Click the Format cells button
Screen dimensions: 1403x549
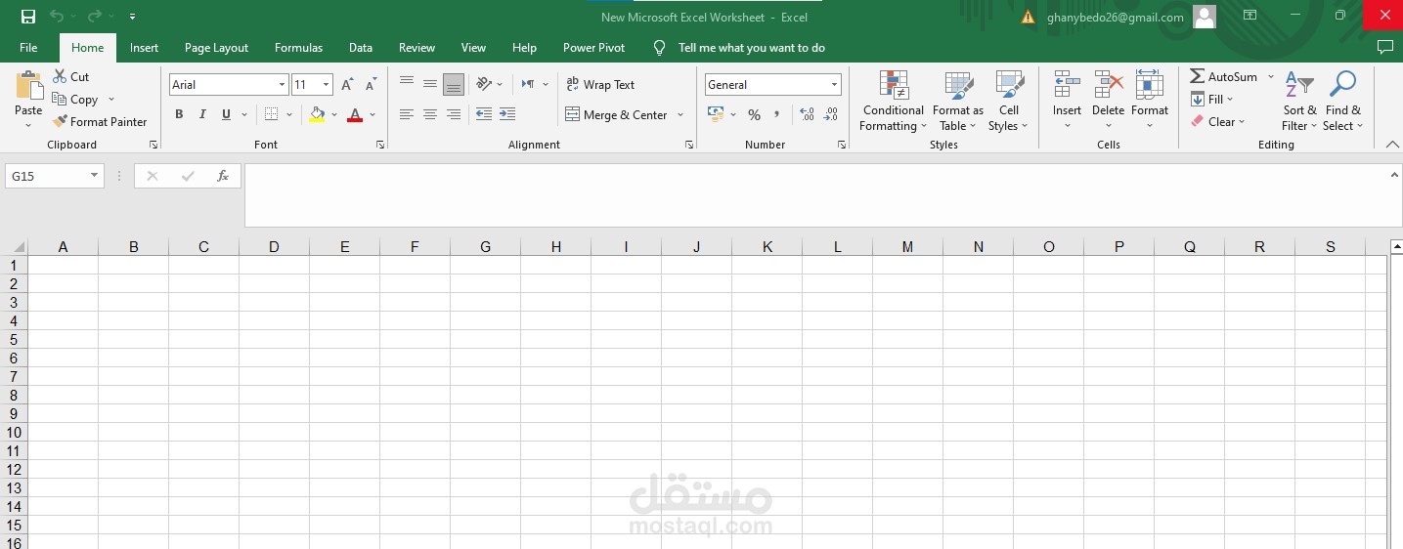[1150, 101]
